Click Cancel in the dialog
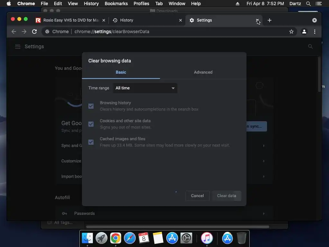 coord(198,196)
